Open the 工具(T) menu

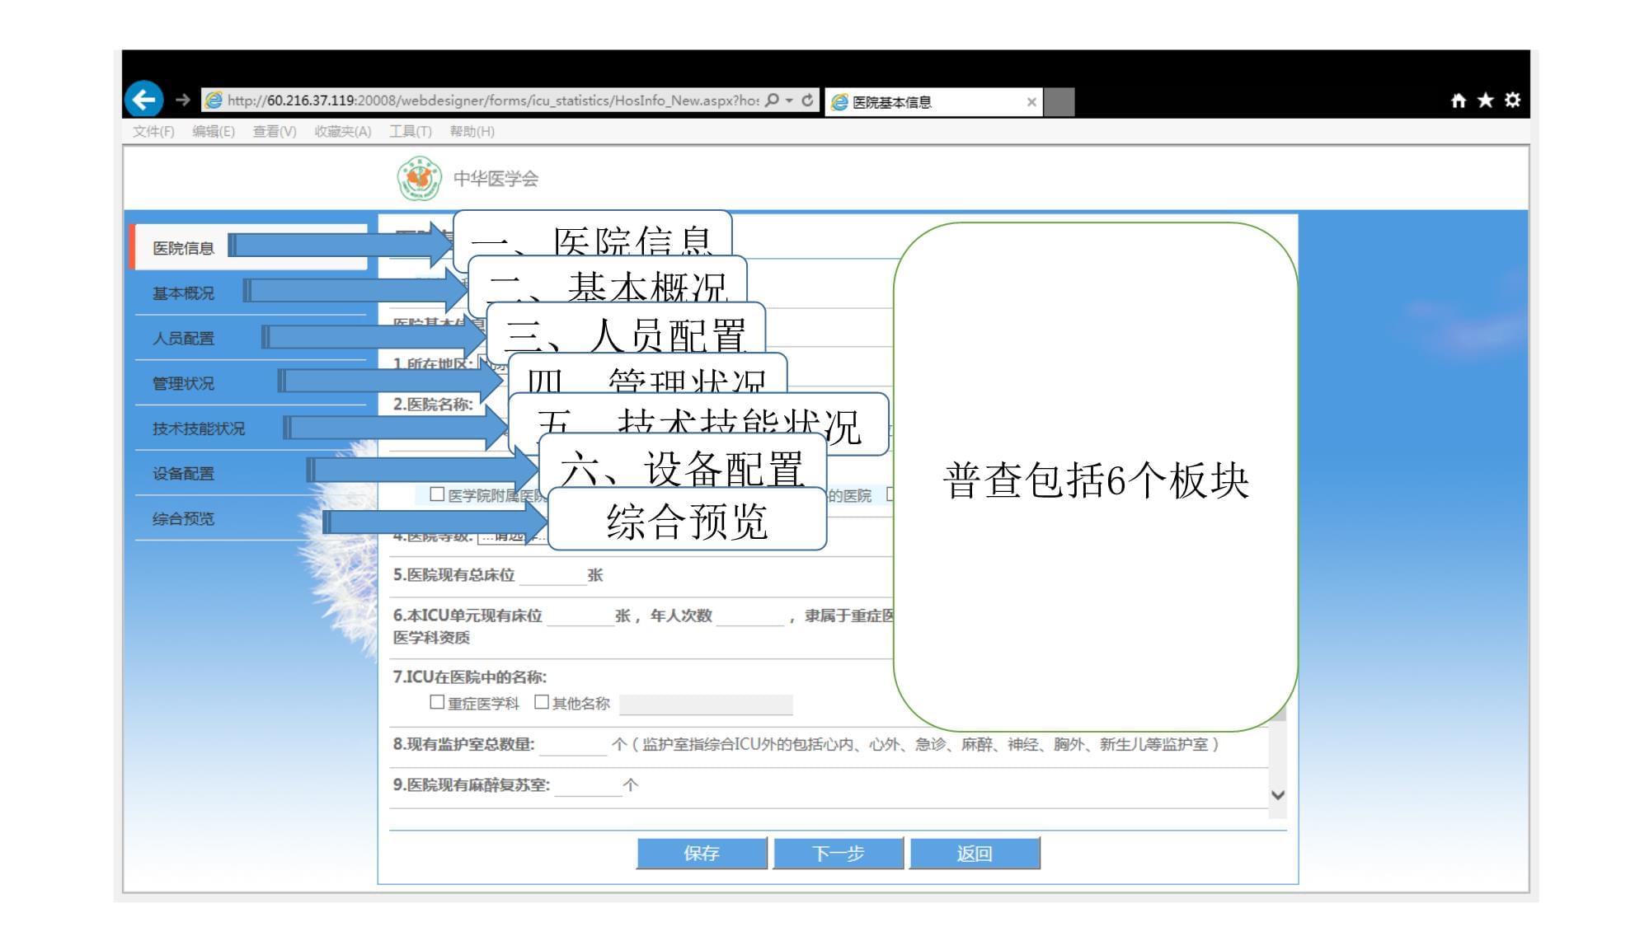(411, 132)
